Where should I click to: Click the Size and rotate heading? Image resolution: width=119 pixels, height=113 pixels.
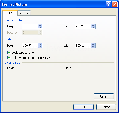(x=15, y=20)
